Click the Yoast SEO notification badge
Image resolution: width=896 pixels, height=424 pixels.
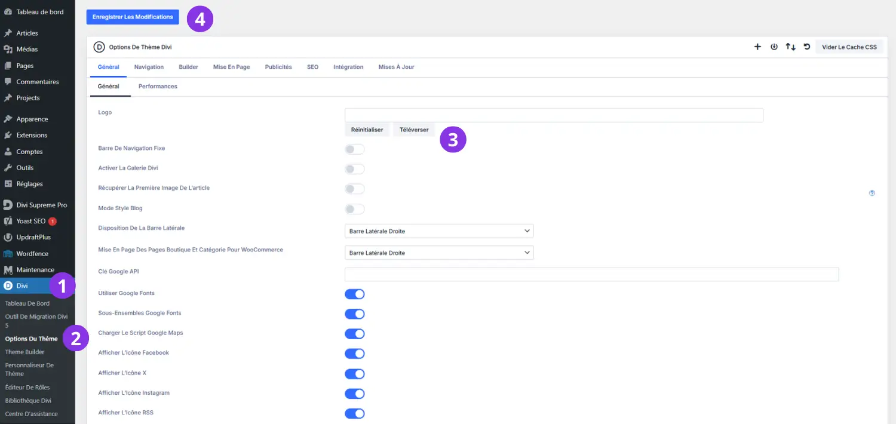[53, 221]
